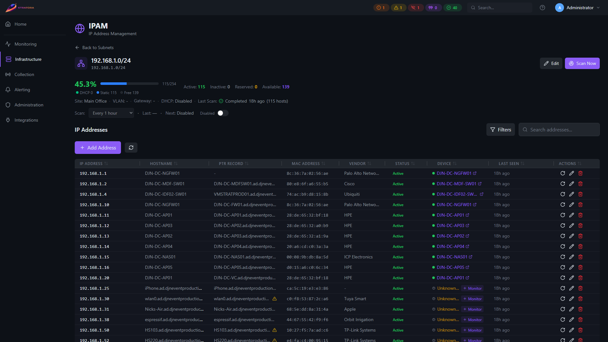Expand the Administrator account menu

pyautogui.click(x=577, y=8)
